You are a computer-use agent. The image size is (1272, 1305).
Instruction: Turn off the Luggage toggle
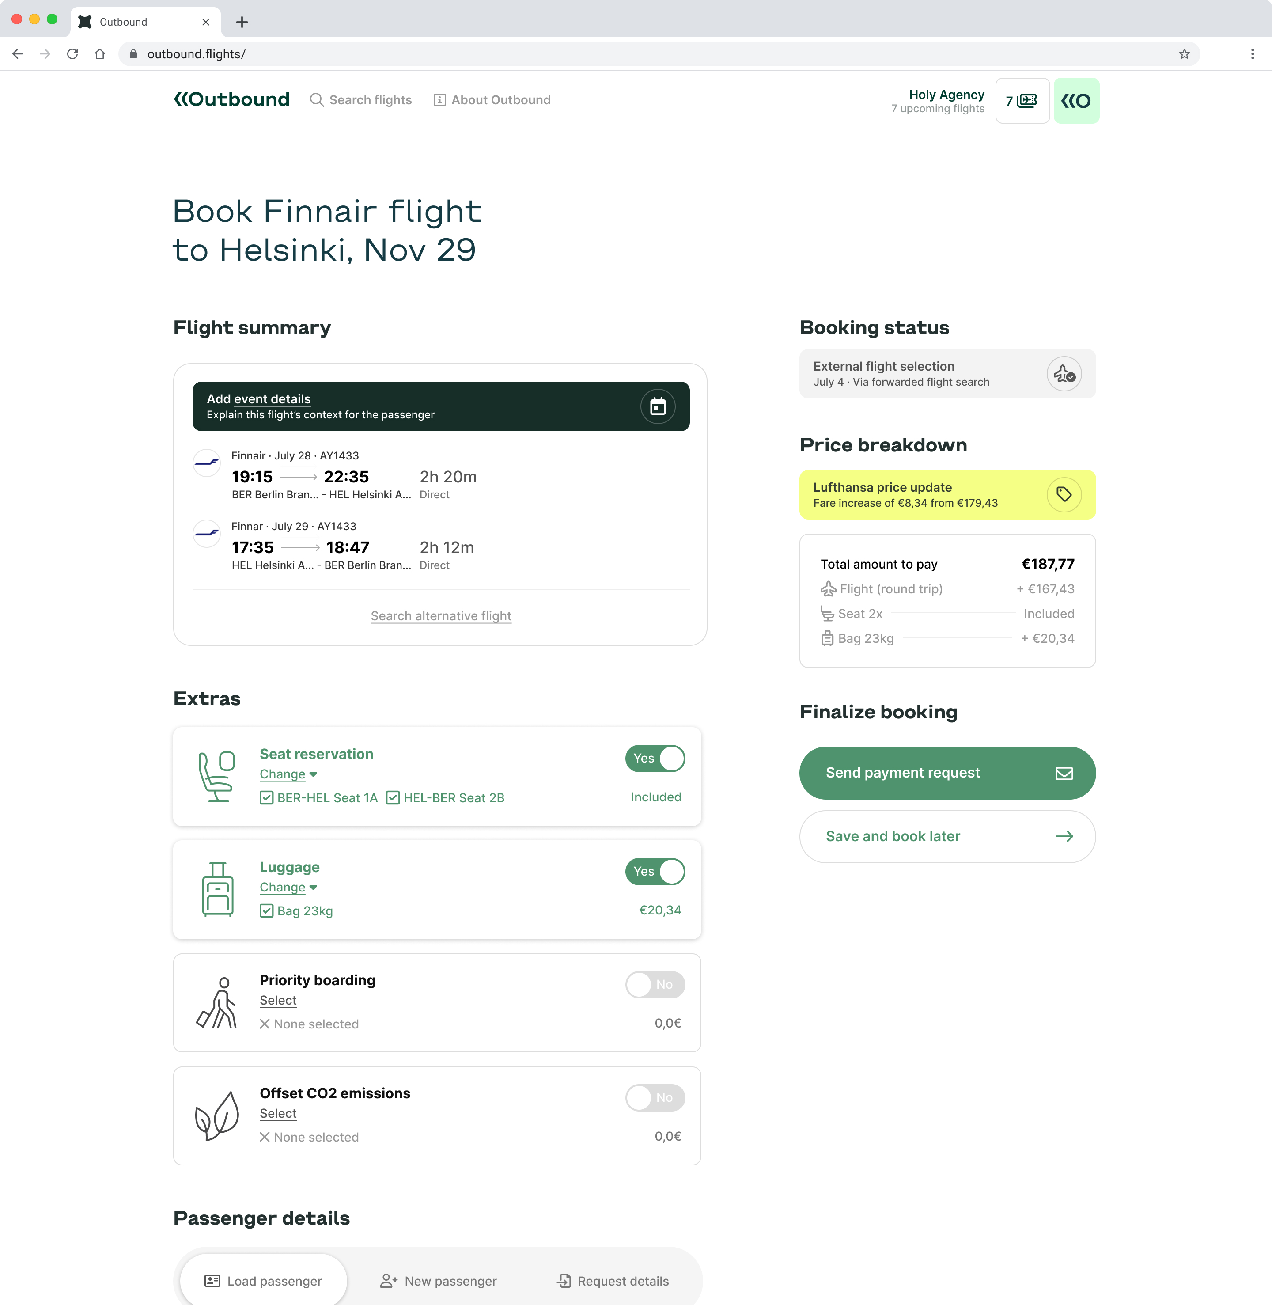[655, 871]
